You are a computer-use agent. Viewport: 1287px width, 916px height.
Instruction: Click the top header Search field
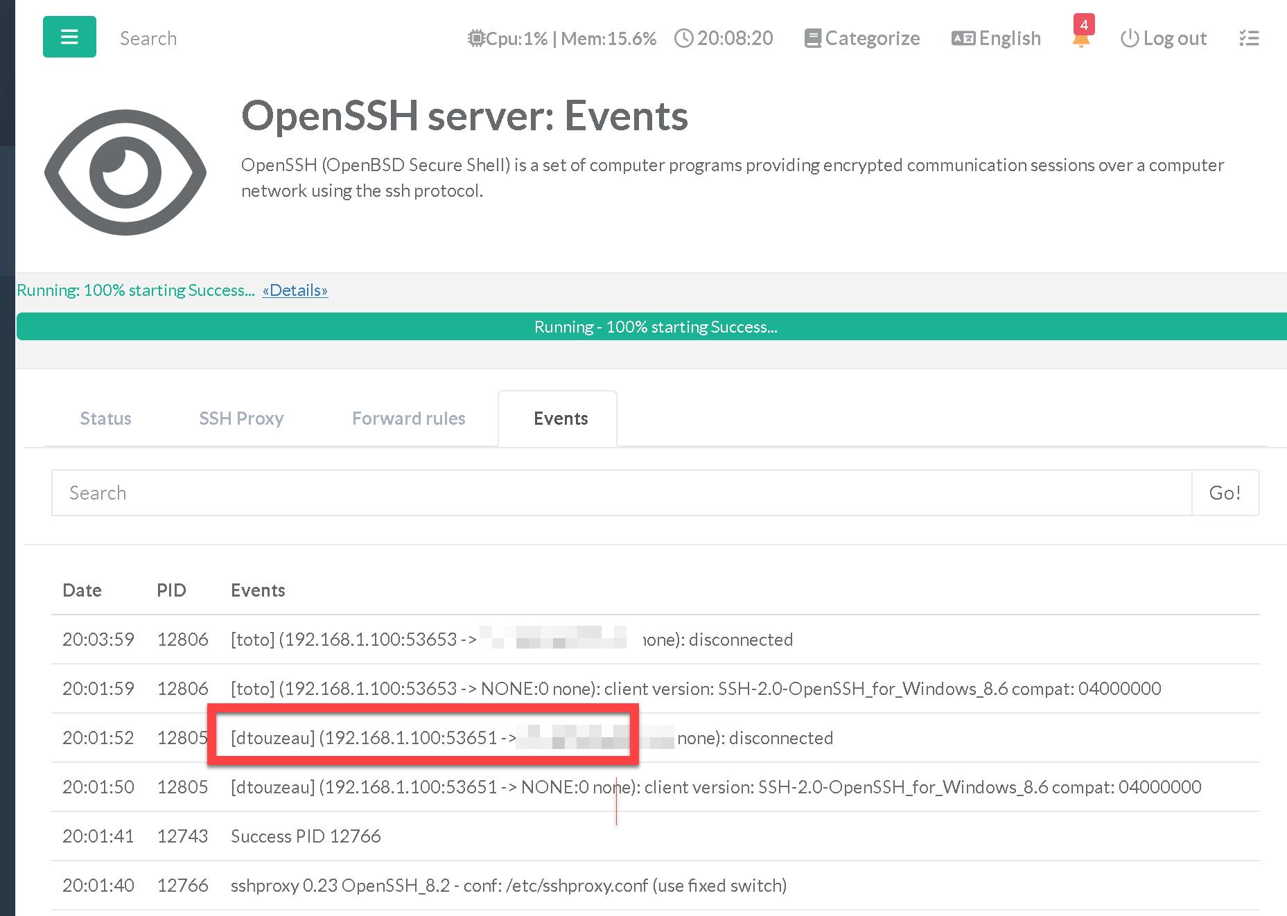pyautogui.click(x=148, y=38)
